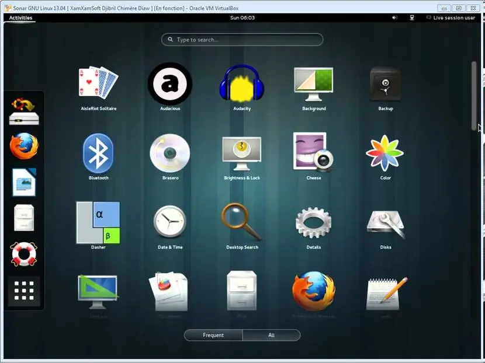Click the Activities button
485x363 pixels.
[x=20, y=18]
